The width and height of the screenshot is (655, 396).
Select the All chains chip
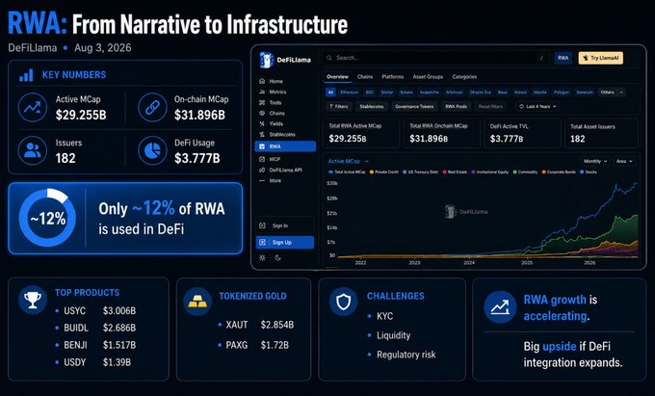click(330, 92)
